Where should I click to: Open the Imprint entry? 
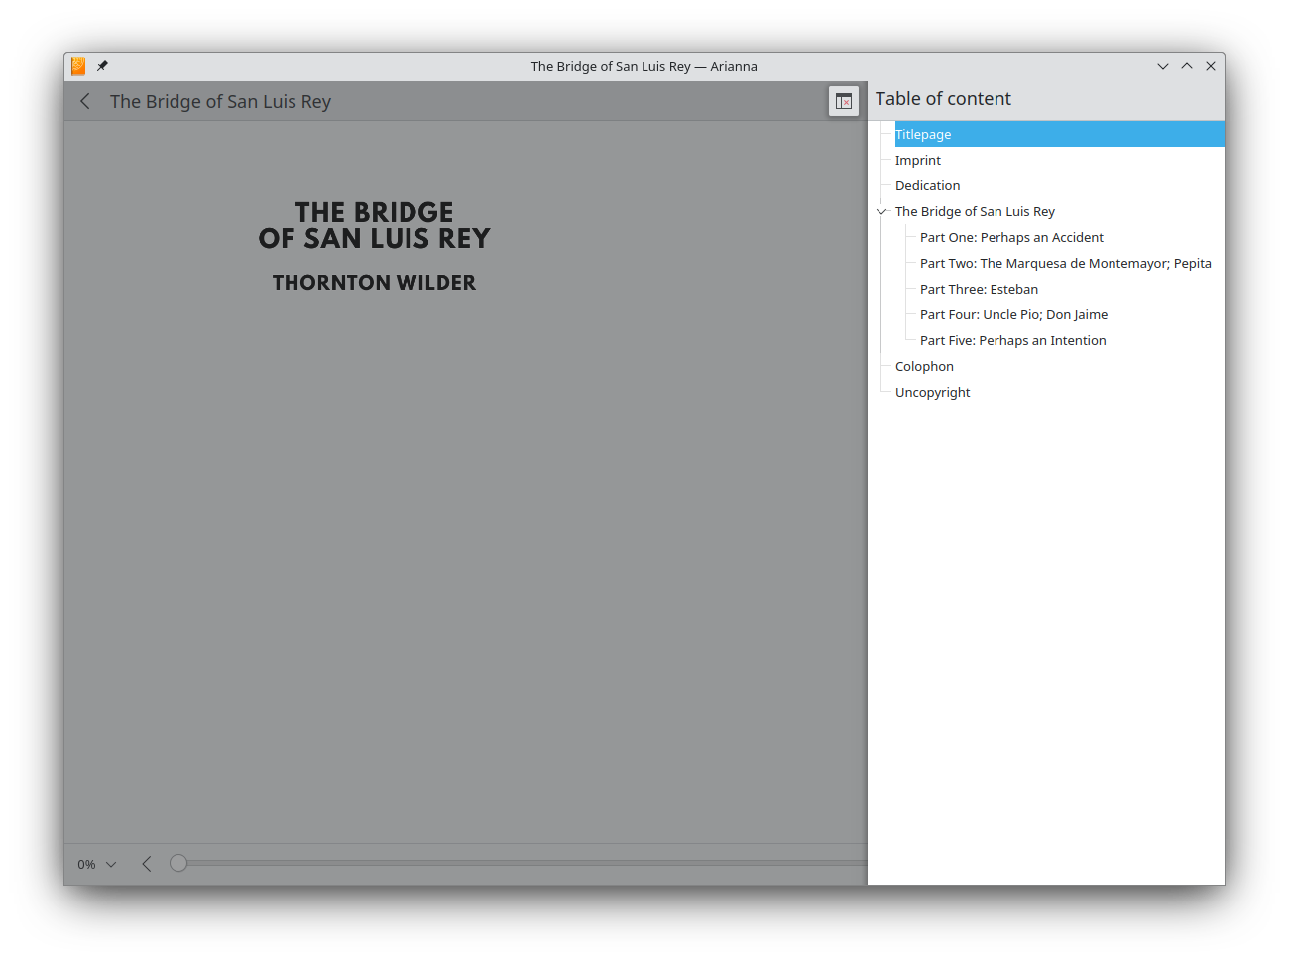tap(918, 160)
